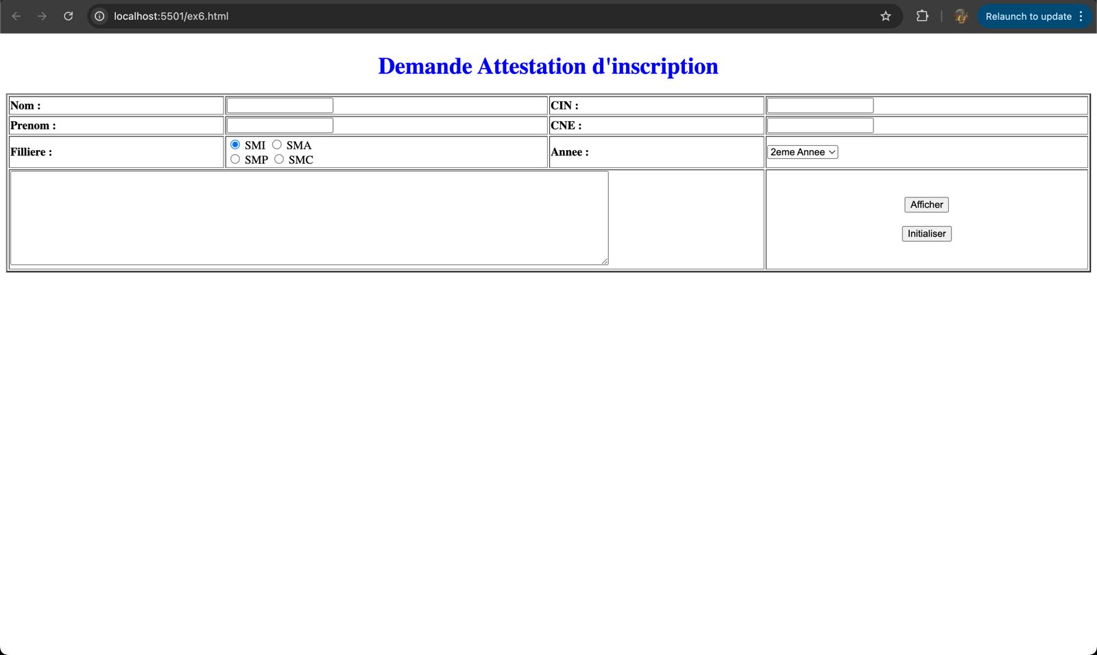
Task: Click the browser forward arrow
Action: click(43, 16)
